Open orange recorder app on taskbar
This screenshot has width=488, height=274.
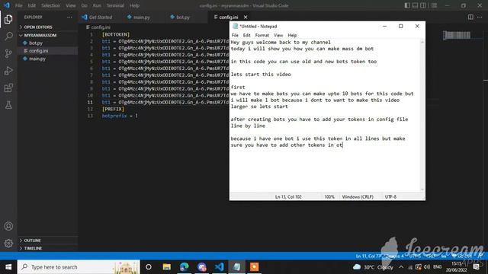[x=254, y=267]
